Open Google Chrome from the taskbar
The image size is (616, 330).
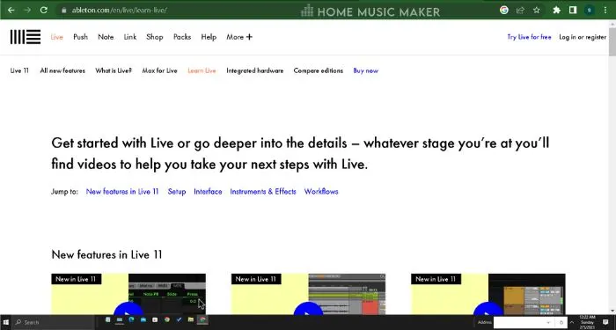coord(167,320)
